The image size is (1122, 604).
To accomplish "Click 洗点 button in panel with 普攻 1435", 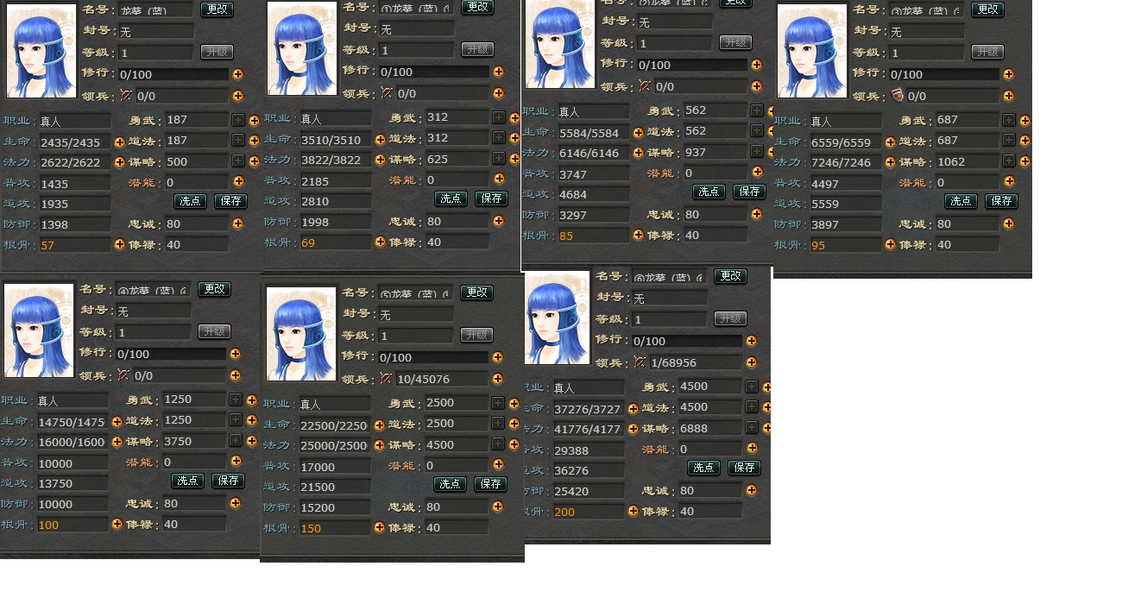I will tap(190, 201).
